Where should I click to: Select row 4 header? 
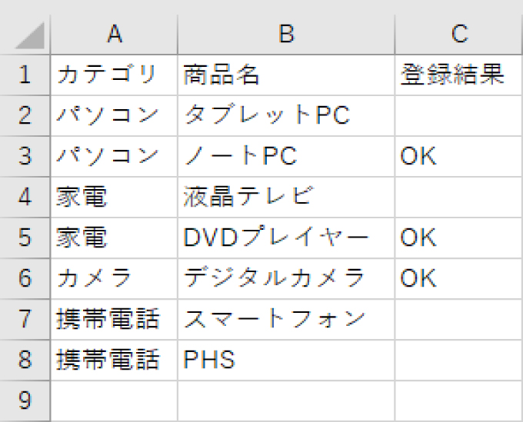point(25,197)
